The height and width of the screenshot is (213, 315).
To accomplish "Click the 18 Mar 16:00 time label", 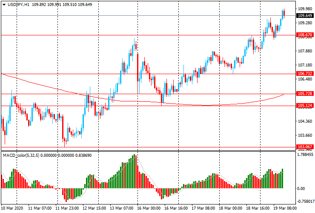I will pos(258,208).
